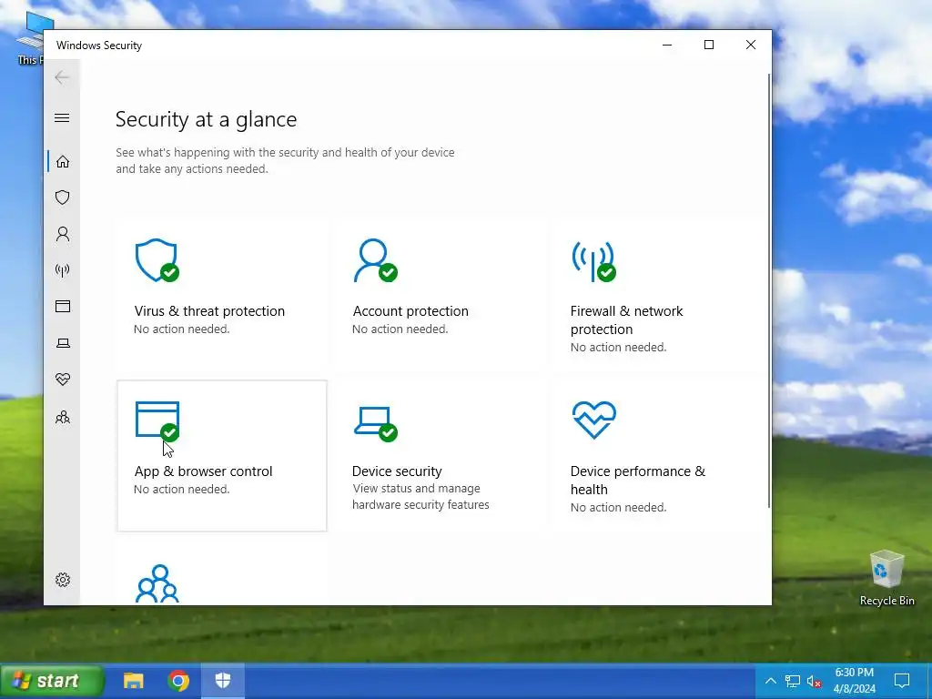This screenshot has width=932, height=699.
Task: Open the clock showing 6:30 PM
Action: [x=854, y=681]
